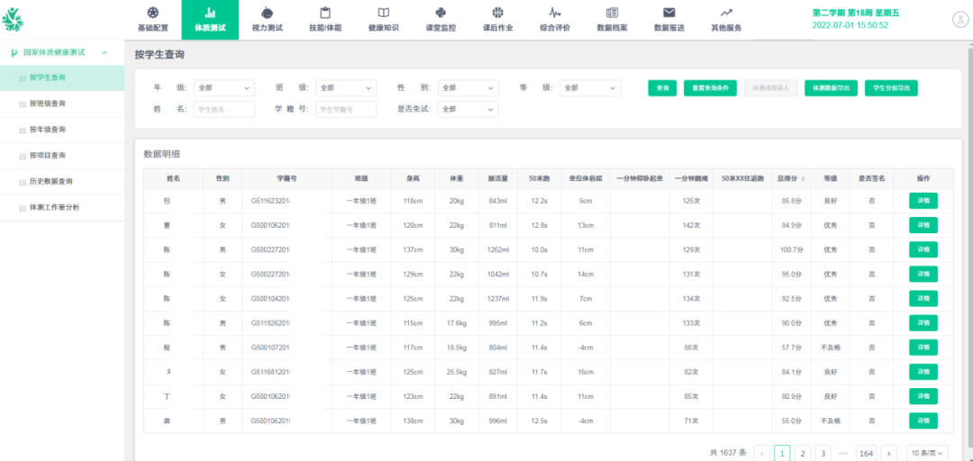
Task: Open 详情 for the 85.8分 row
Action: click(x=923, y=201)
